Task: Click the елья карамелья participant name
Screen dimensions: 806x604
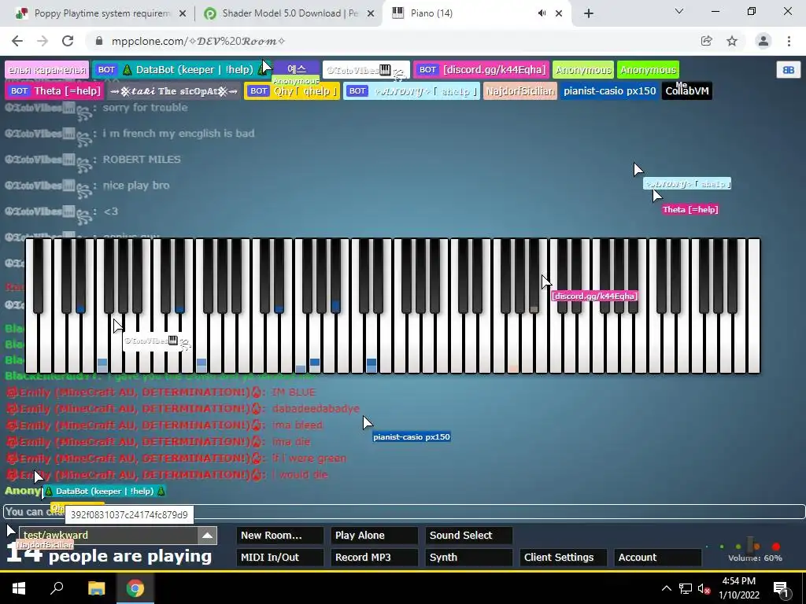Action: 46,70
